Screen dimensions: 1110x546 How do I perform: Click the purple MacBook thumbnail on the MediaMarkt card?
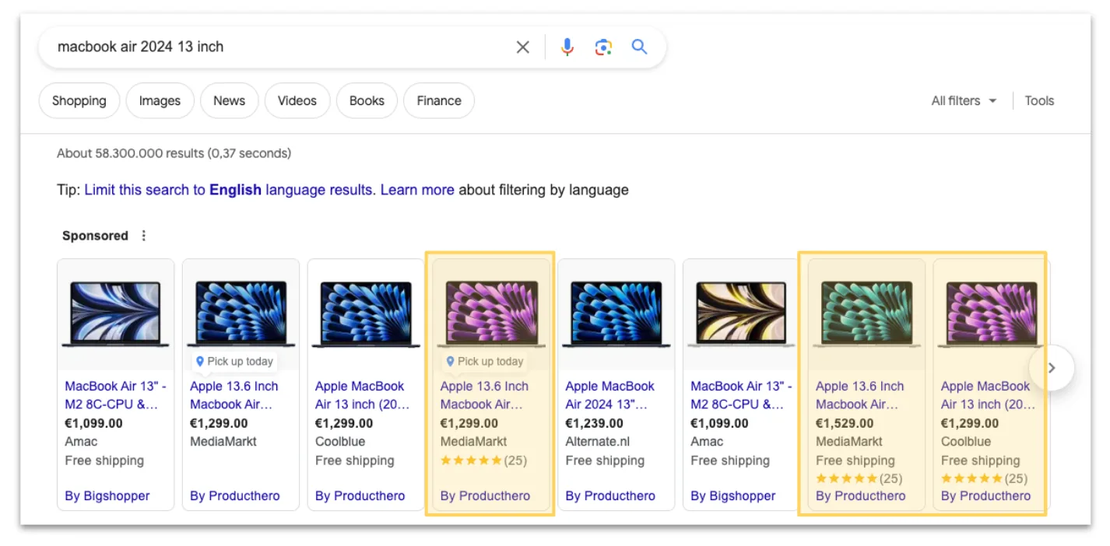(x=491, y=314)
